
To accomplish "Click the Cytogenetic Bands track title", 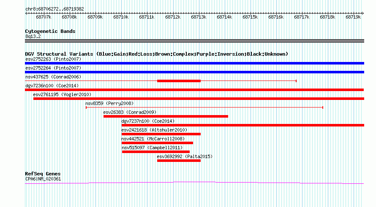I will 50,31.
